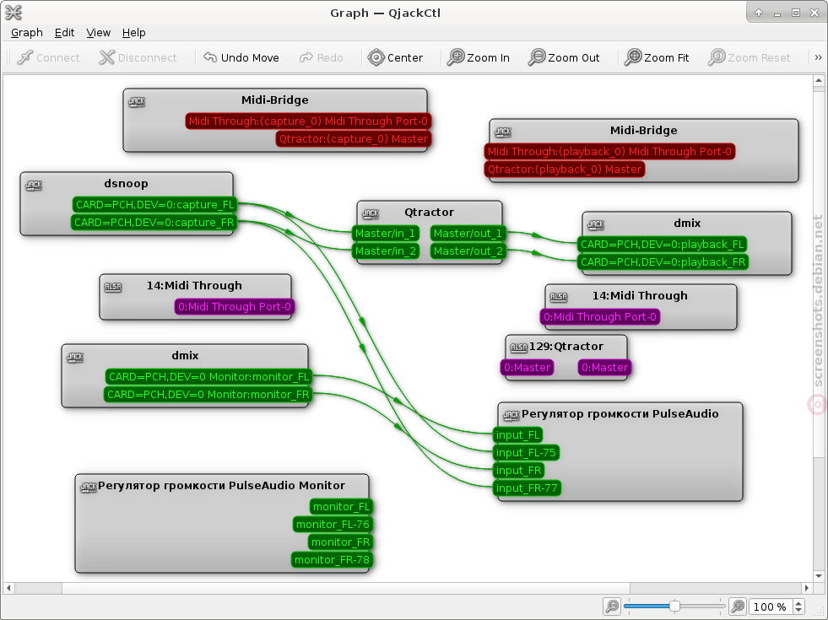Click JACK icon on dmix playback node
The height and width of the screenshot is (620, 828).
(596, 224)
